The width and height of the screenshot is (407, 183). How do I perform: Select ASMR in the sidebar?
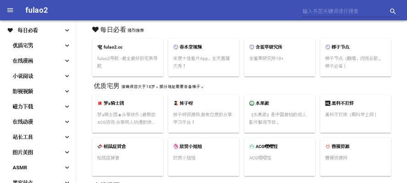(20, 168)
